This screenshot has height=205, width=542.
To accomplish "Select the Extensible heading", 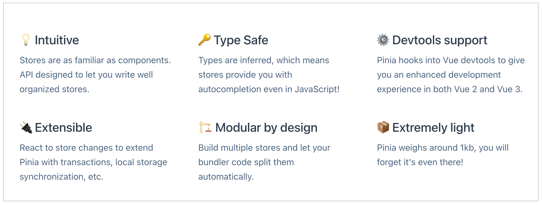I will tap(63, 128).
